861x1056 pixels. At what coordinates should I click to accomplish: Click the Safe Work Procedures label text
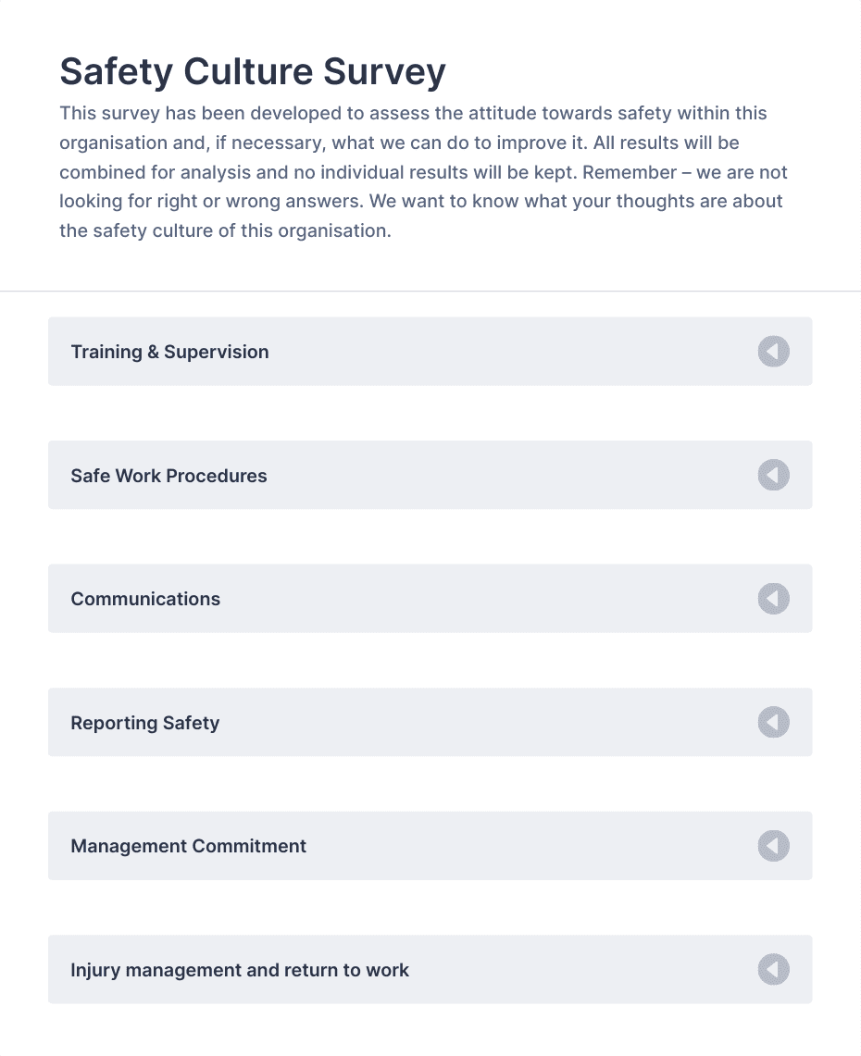168,476
